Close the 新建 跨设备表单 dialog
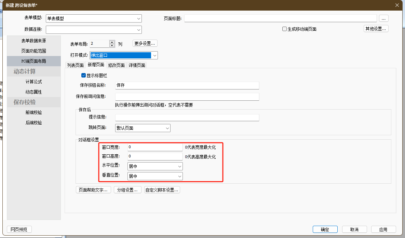 point(397,5)
